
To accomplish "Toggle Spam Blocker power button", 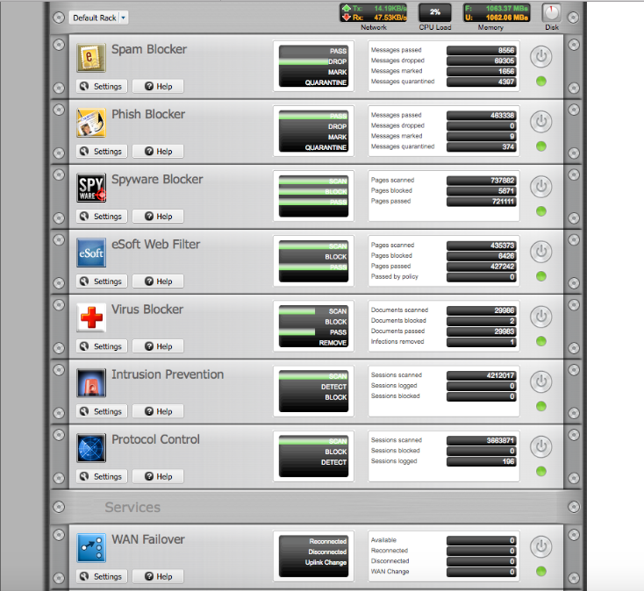I will click(541, 56).
